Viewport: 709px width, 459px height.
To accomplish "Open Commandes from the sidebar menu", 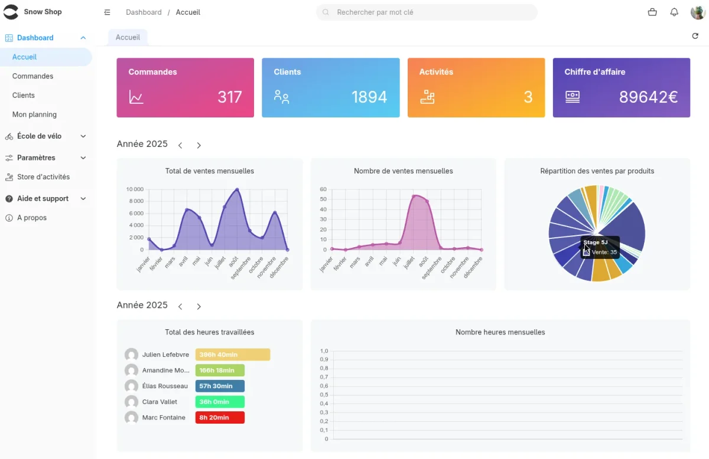I will 32,76.
